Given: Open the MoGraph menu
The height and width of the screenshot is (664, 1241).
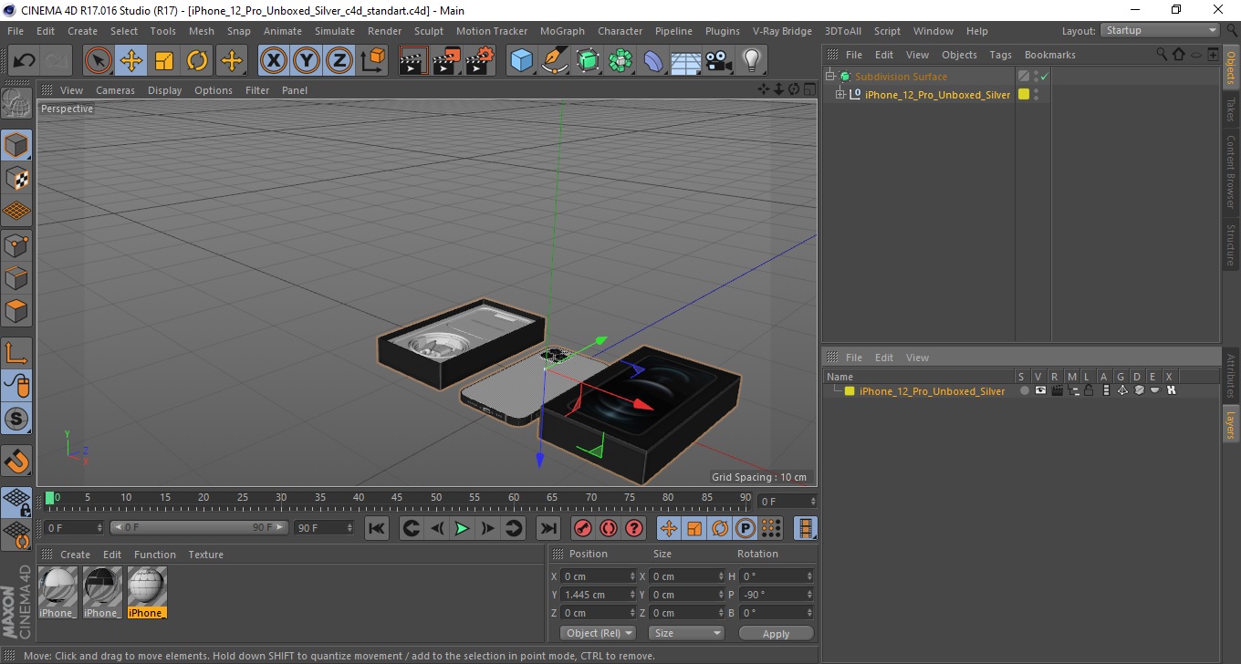Looking at the screenshot, I should pyautogui.click(x=562, y=31).
